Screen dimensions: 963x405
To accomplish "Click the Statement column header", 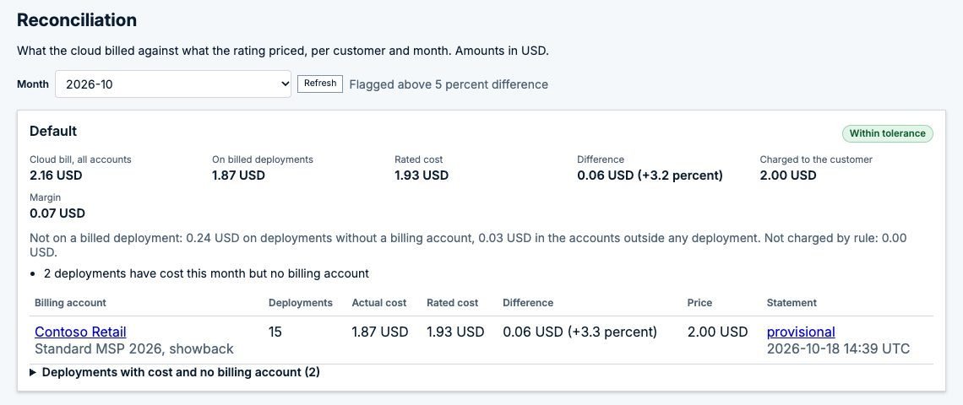I will [792, 303].
